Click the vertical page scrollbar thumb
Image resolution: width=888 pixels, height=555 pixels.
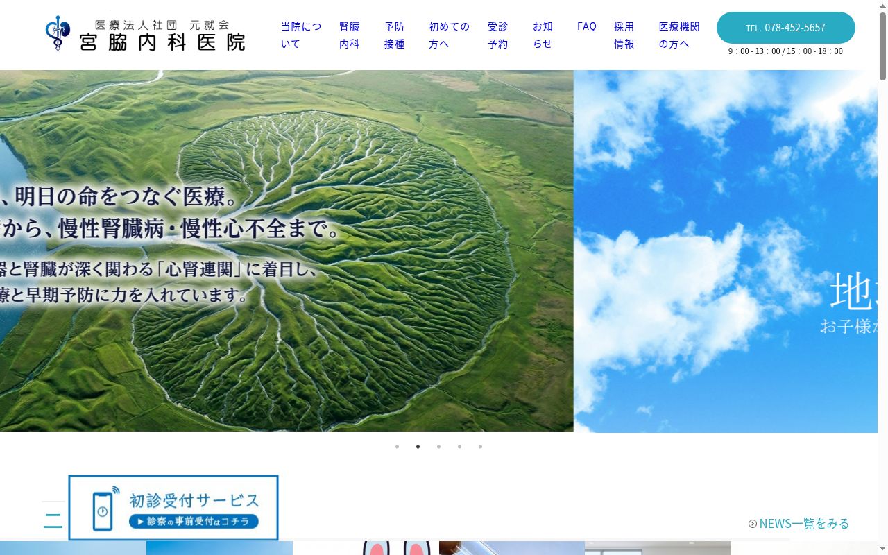click(x=882, y=45)
